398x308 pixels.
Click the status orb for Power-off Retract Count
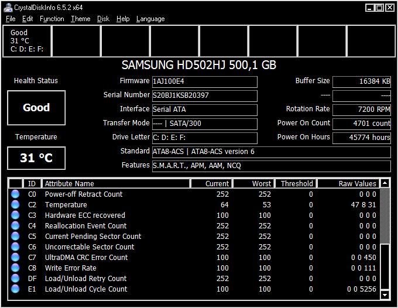click(x=15, y=194)
